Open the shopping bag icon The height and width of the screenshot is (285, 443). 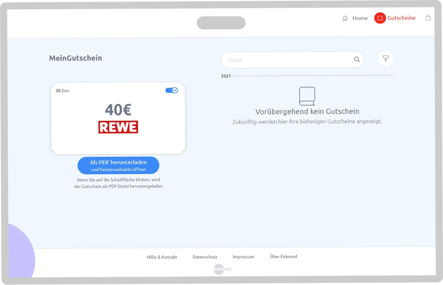[x=428, y=18]
